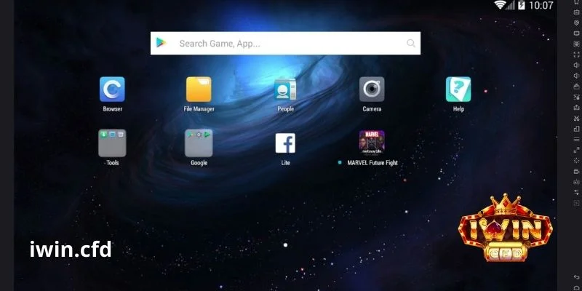Tap the Google Play logo in search bar
The image size is (582, 291).
(161, 44)
